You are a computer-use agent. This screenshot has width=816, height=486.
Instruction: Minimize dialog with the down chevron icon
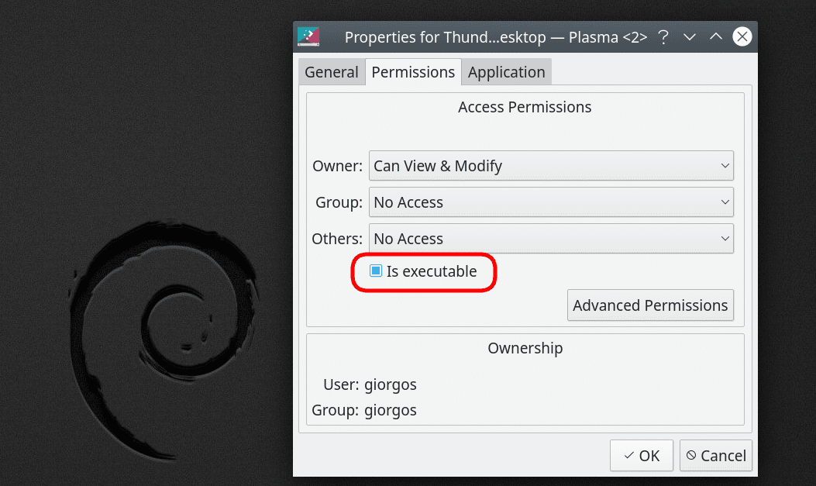pyautogui.click(x=690, y=37)
